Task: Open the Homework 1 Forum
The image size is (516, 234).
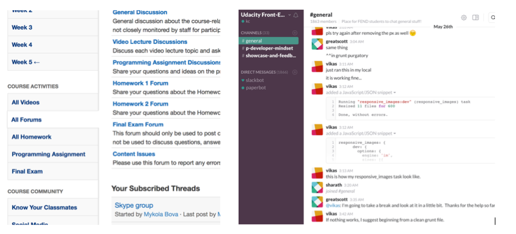Action: (x=140, y=83)
